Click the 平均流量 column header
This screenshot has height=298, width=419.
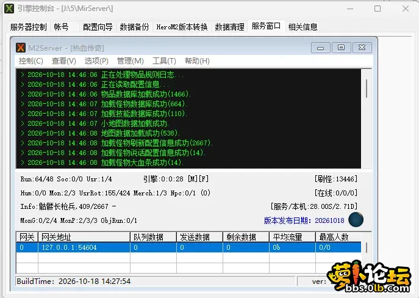292,237
